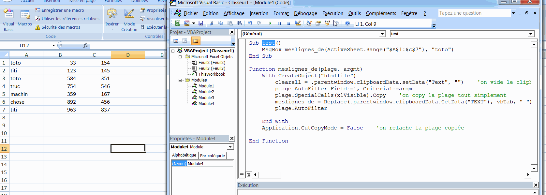This screenshot has width=546, height=195.
Task: Open the (Général) object dropdown
Action: coord(382,34)
